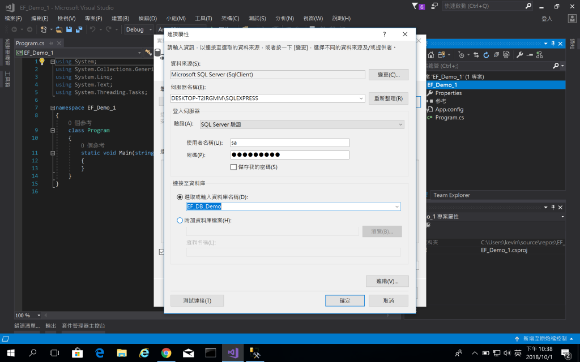Open the EF_Demo_1 project scope dropdown in editor
Image resolution: width=580 pixels, height=362 pixels.
click(139, 53)
